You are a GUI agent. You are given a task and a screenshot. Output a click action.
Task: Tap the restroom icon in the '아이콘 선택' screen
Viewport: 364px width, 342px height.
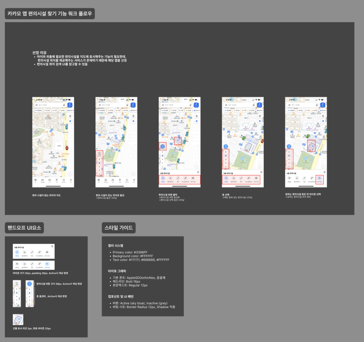pyautogui.click(x=289, y=178)
